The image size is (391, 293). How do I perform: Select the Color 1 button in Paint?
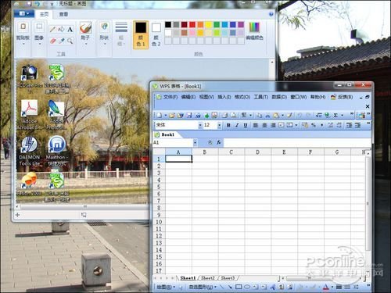[x=141, y=34]
